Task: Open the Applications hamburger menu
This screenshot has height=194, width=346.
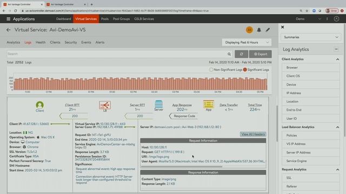Action: click(9, 19)
